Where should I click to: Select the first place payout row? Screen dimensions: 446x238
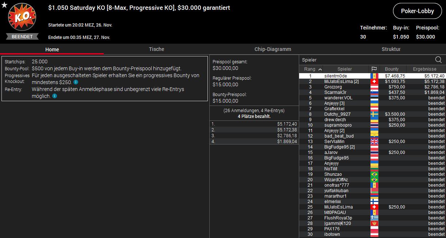[254, 124]
